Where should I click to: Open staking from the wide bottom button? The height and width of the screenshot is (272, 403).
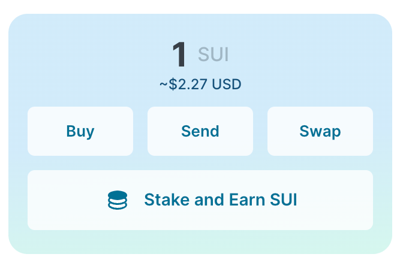pos(200,200)
